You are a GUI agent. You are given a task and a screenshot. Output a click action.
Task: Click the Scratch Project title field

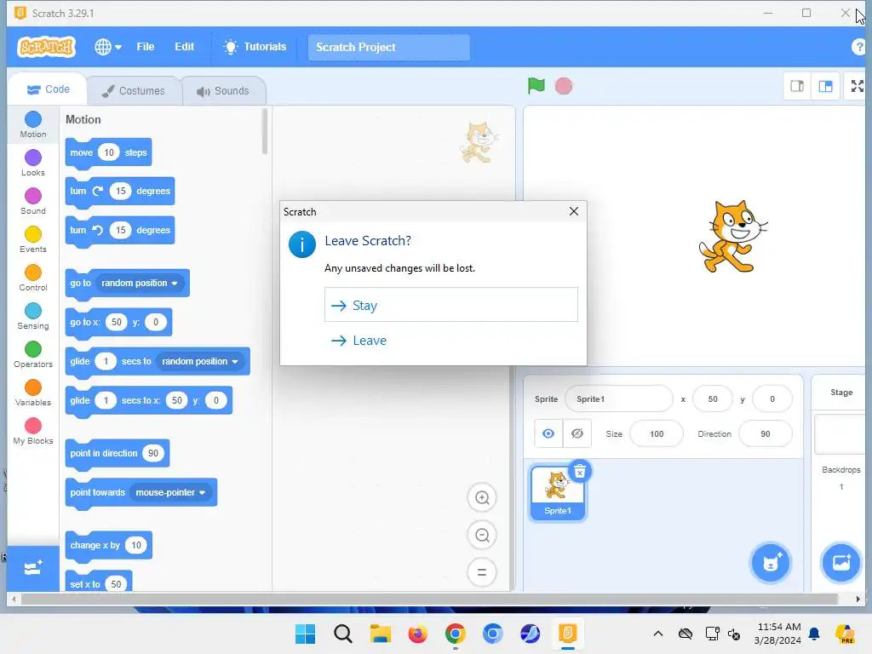click(x=388, y=48)
